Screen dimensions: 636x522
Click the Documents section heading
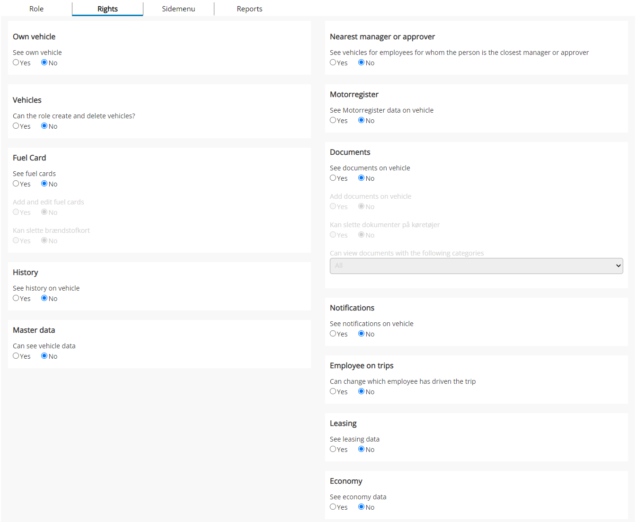pos(350,152)
